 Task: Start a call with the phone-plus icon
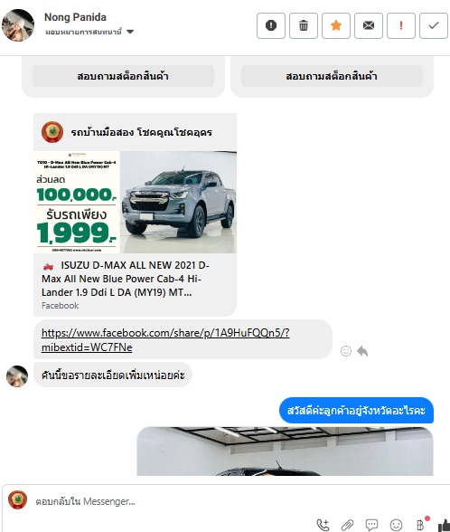323,525
